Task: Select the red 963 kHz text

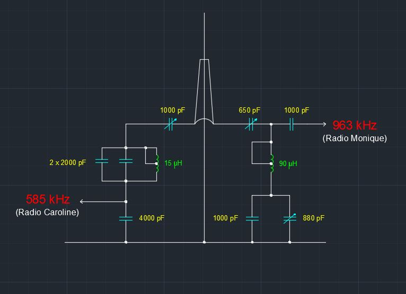Action: pyautogui.click(x=354, y=125)
